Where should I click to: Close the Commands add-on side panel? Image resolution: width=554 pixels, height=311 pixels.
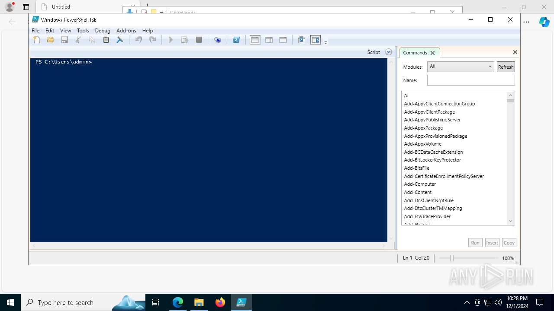coord(515,52)
